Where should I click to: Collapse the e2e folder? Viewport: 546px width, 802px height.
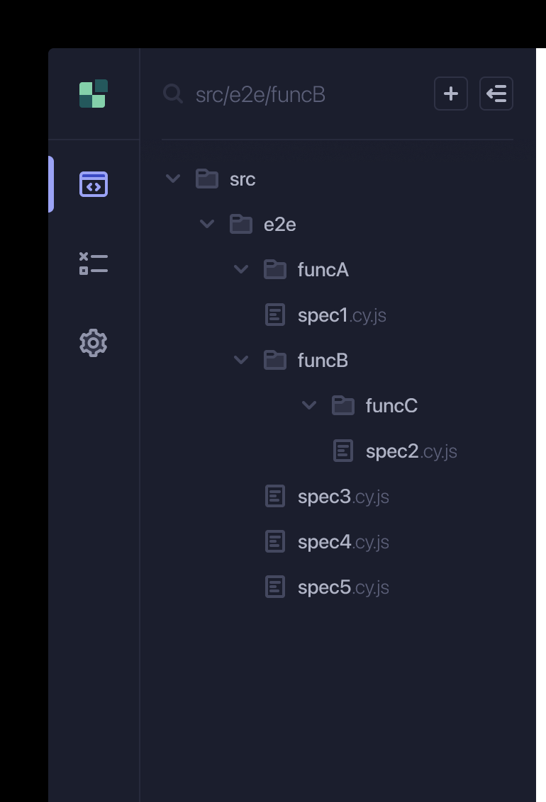pos(207,224)
